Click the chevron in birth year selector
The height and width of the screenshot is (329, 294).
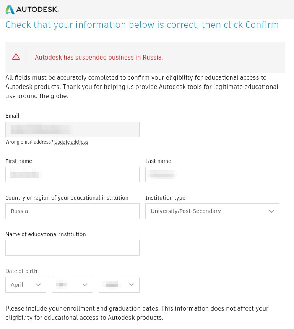pos(132,285)
